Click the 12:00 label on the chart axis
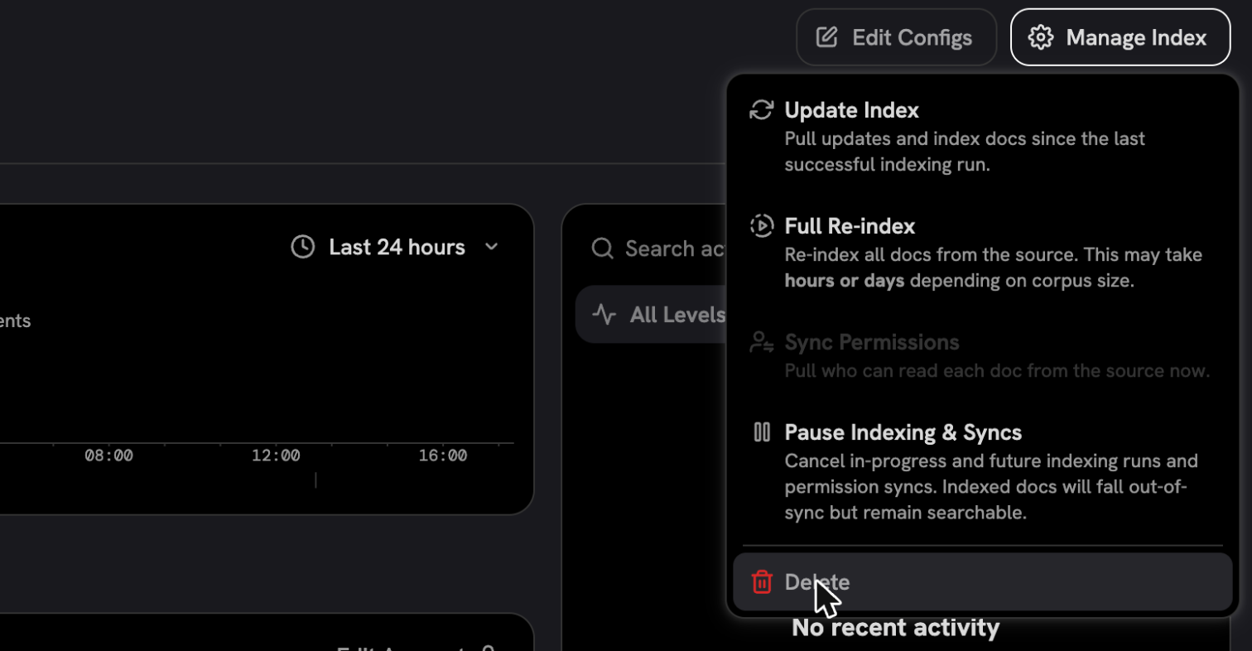The width and height of the screenshot is (1252, 651). (276, 456)
